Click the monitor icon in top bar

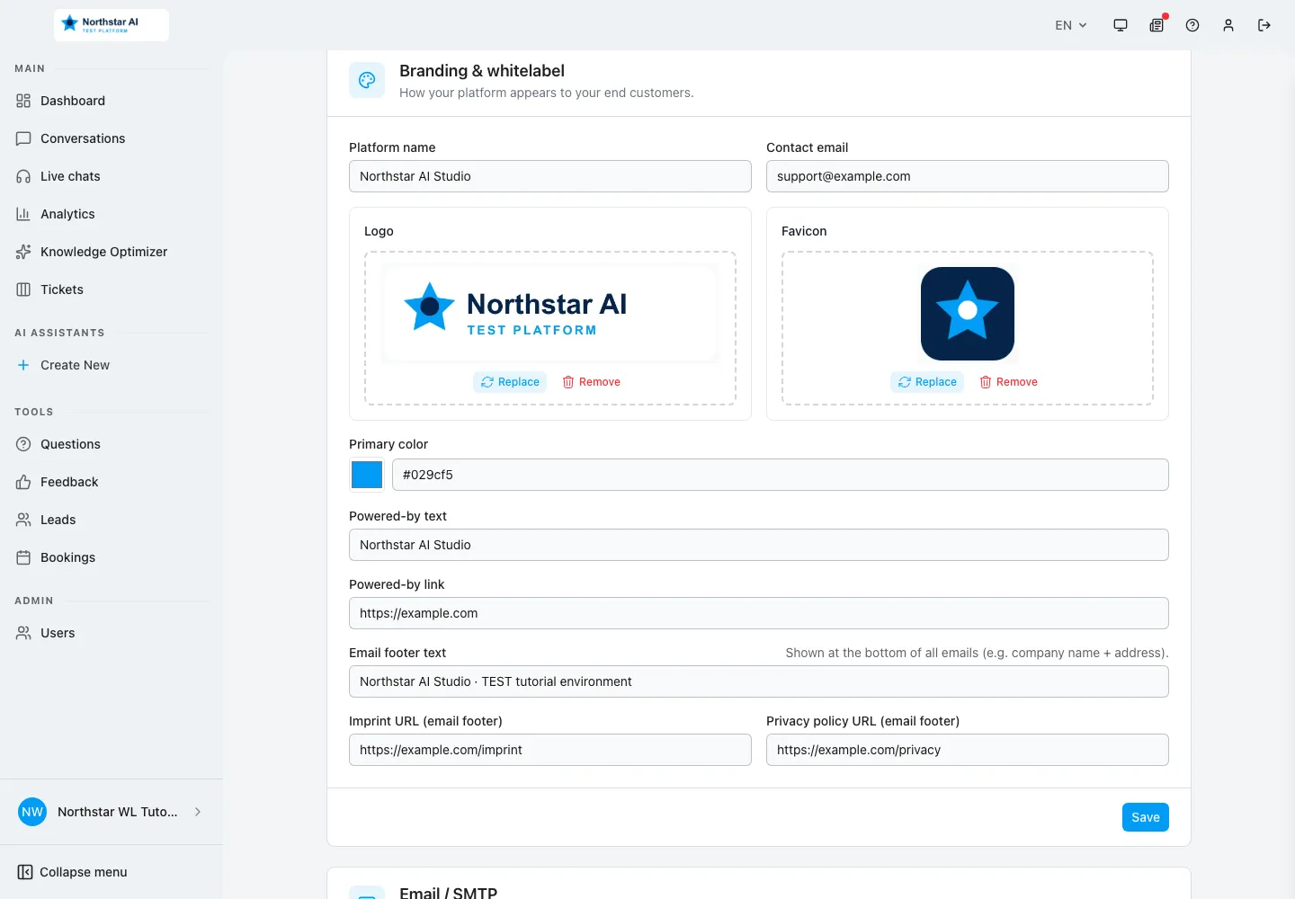[1121, 25]
